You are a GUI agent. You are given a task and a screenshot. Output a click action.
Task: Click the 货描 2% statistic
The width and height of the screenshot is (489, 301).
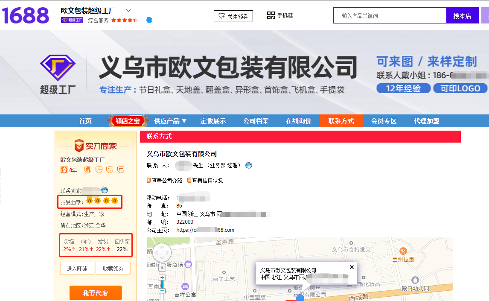pos(69,245)
